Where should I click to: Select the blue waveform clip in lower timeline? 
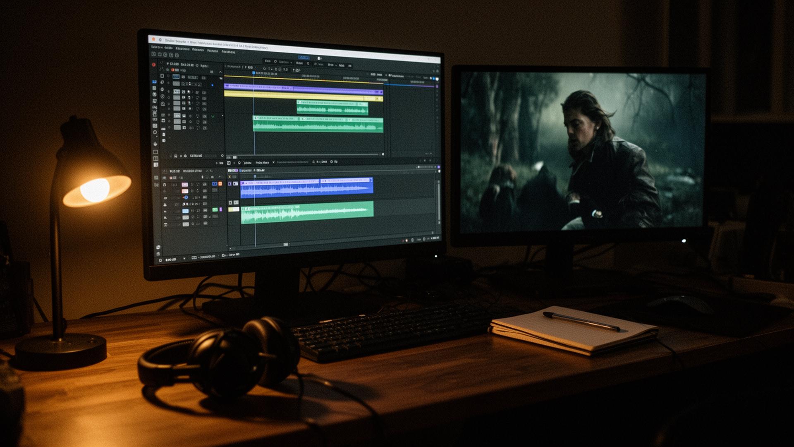306,187
